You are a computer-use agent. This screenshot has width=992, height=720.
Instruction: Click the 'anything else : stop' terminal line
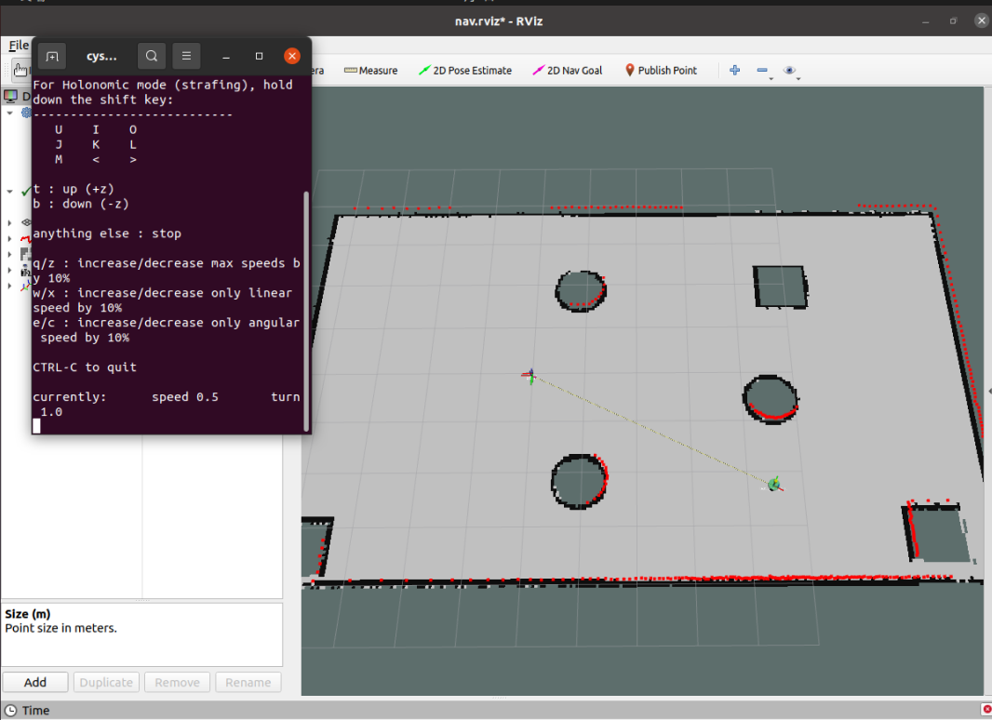click(x=107, y=233)
